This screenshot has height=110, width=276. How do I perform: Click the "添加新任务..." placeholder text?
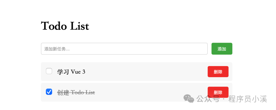(57, 49)
